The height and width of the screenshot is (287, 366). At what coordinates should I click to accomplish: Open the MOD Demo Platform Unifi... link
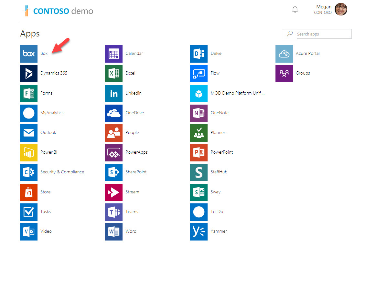237,93
